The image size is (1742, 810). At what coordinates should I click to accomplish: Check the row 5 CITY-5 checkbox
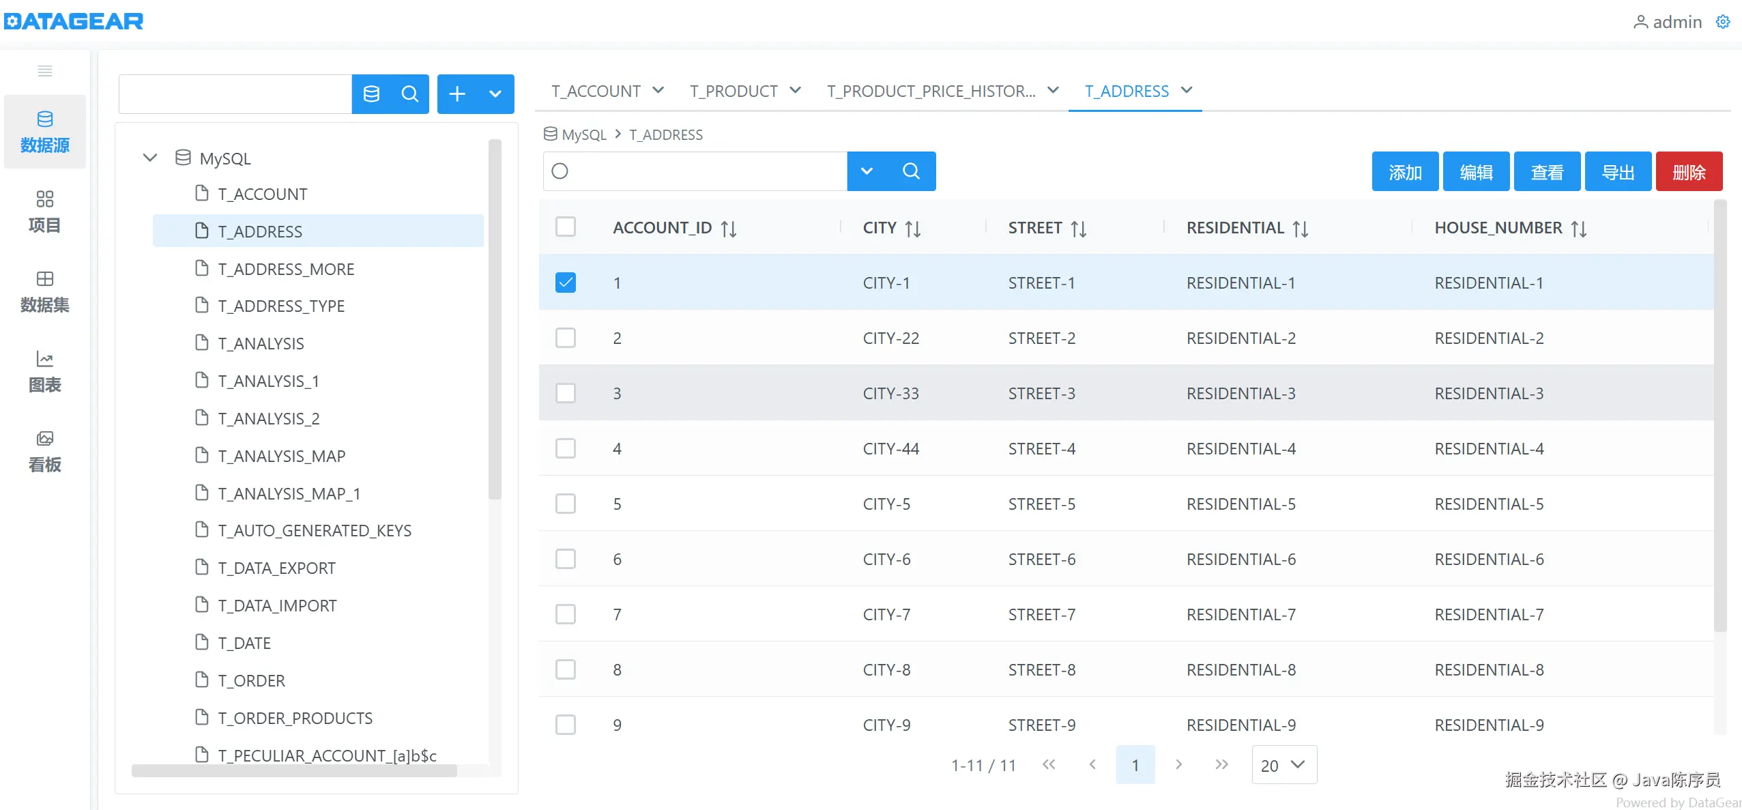tap(566, 503)
